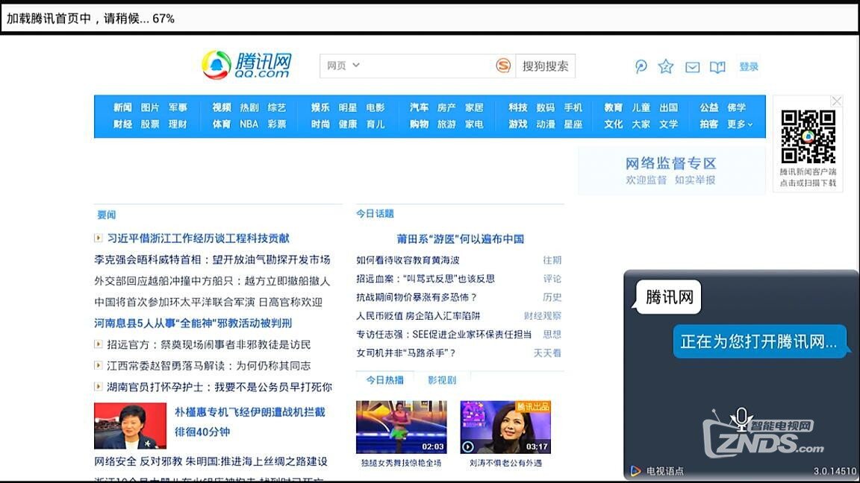The image size is (860, 483).
Task: Open the speech bubble icon beside the star
Action: tap(641, 67)
